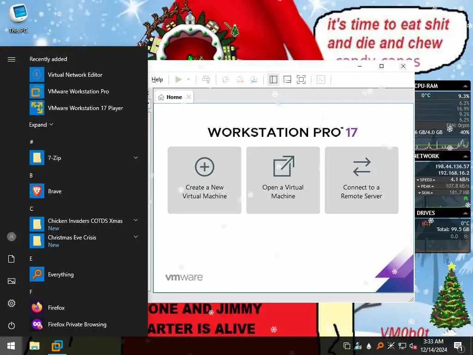Click console view toolbar icon
This screenshot has height=355, width=473.
pyautogui.click(x=321, y=80)
